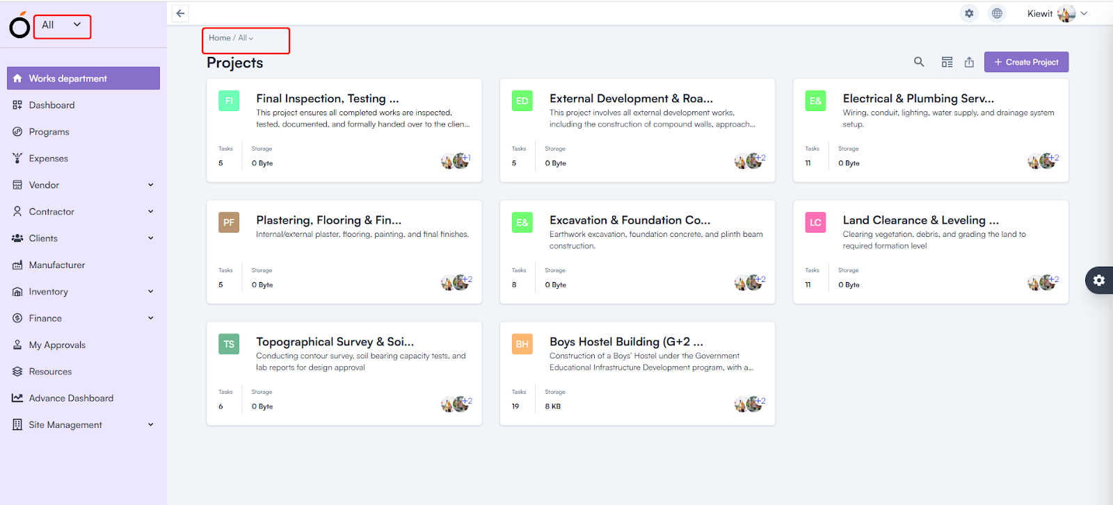
Task: Go to Dashboard in sidebar
Action: (x=51, y=105)
